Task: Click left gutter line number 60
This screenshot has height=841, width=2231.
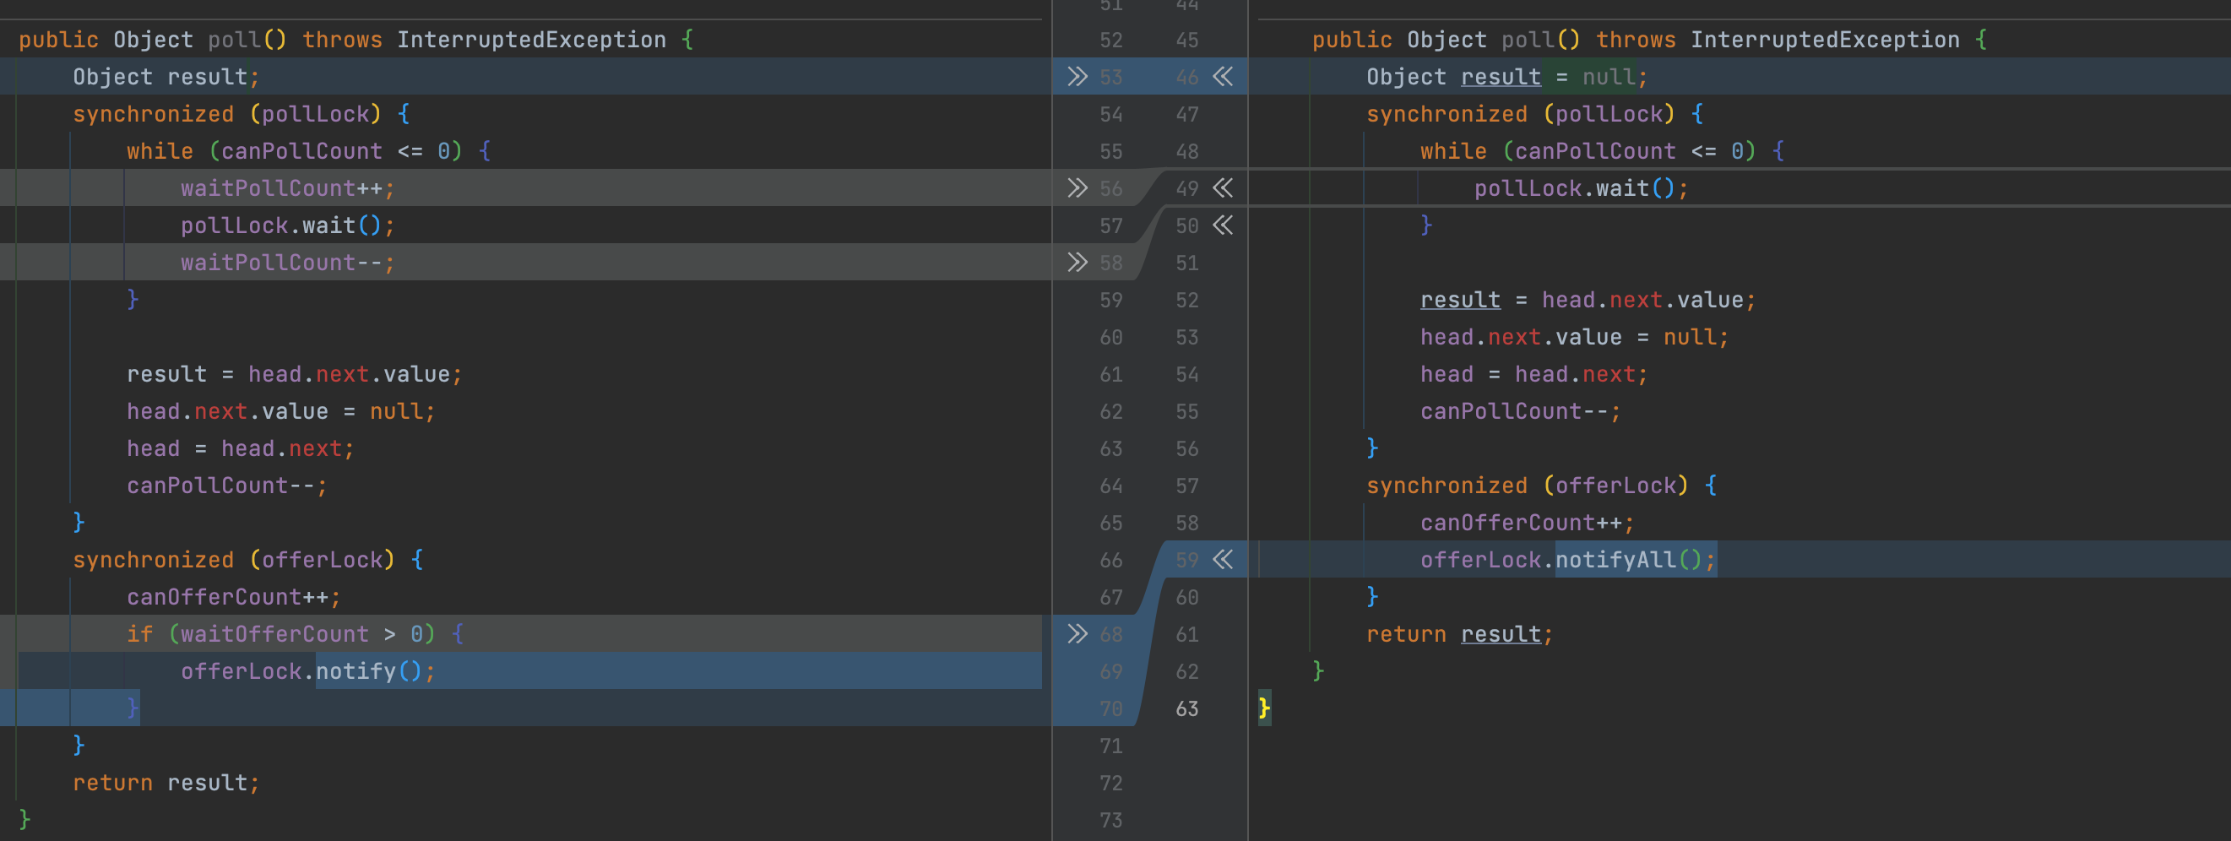Action: point(1111,337)
